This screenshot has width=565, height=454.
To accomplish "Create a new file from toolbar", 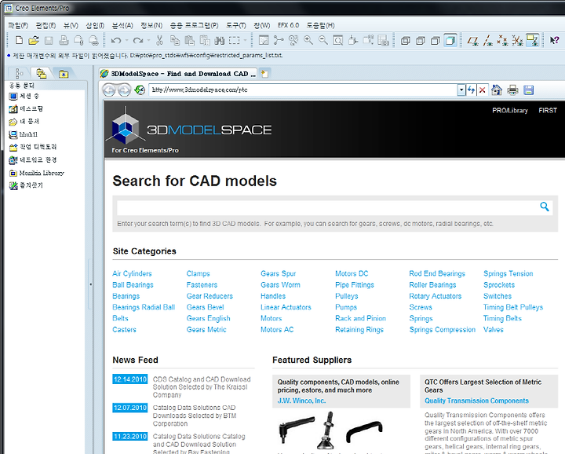I will [19, 40].
